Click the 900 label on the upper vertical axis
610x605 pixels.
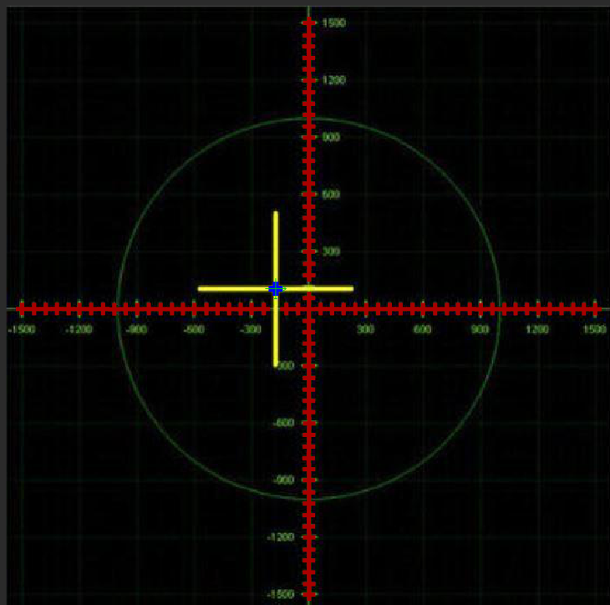[332, 137]
